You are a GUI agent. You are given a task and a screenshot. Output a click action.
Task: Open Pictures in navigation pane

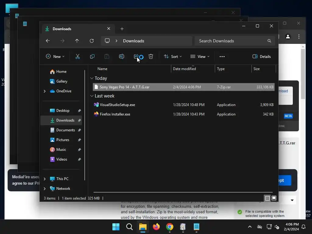point(63,140)
